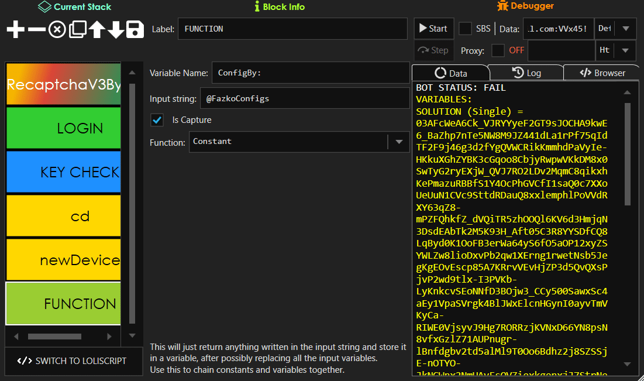
Task: Switch to LoliScript view
Action: click(73, 361)
